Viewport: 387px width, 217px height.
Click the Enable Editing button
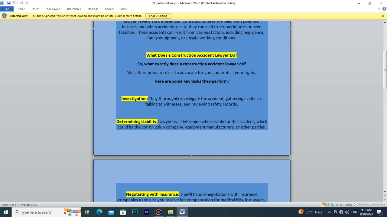(x=158, y=16)
